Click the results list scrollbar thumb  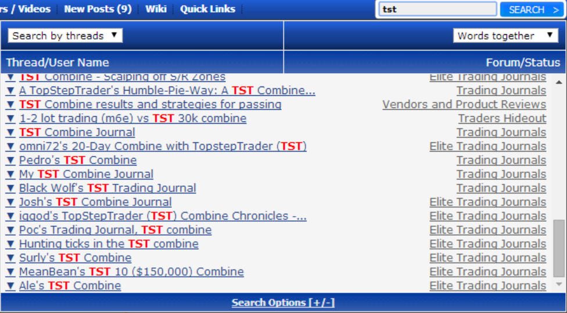[559, 249]
